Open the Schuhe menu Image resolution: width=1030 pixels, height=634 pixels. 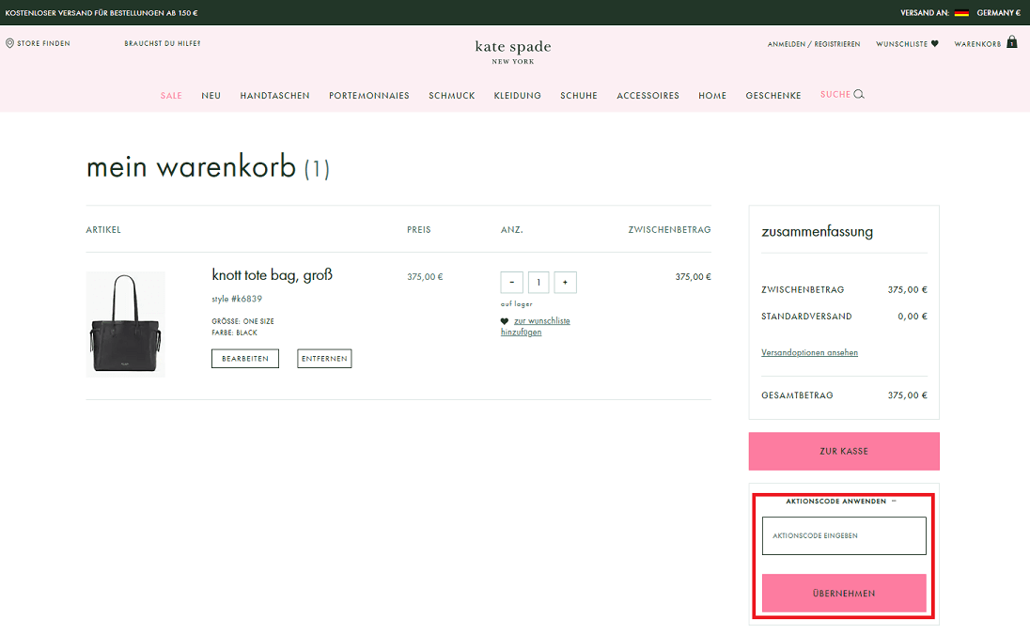(x=579, y=96)
